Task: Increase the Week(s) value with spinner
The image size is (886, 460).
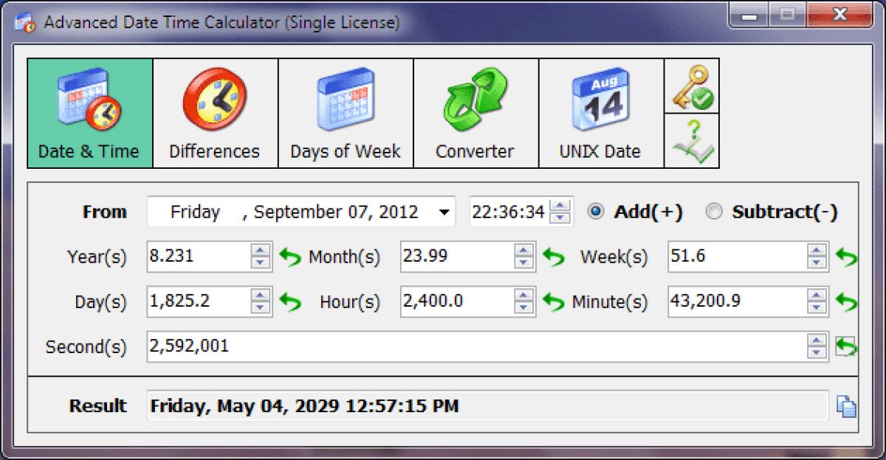Action: pos(815,251)
